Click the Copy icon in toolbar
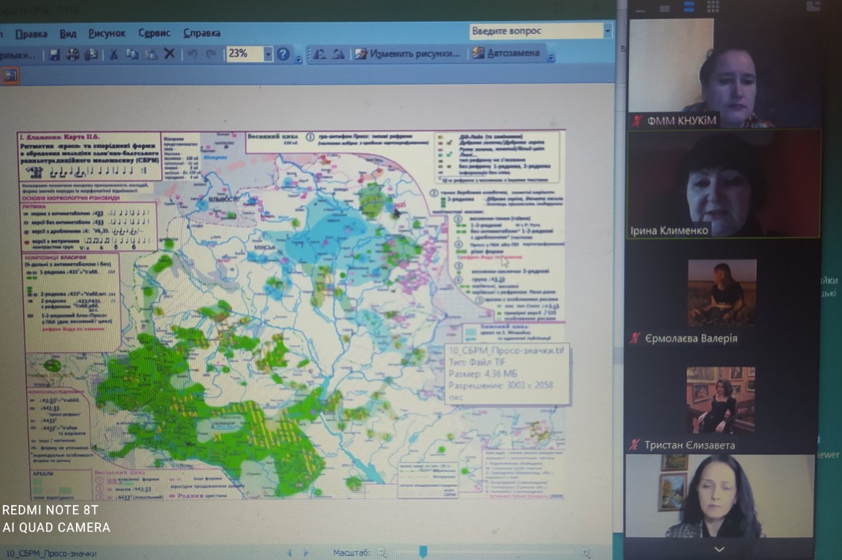Image resolution: width=842 pixels, height=560 pixels. [132, 55]
